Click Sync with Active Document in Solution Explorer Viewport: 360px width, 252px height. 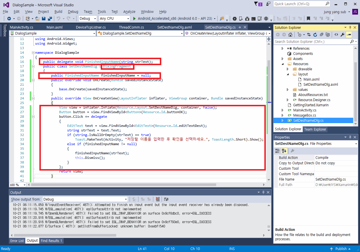pos(309,35)
